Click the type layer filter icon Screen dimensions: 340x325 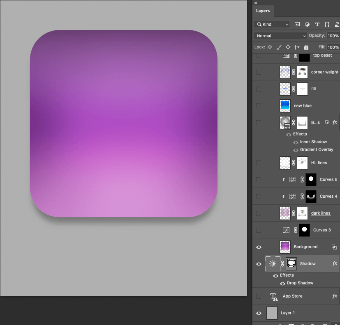(x=317, y=25)
